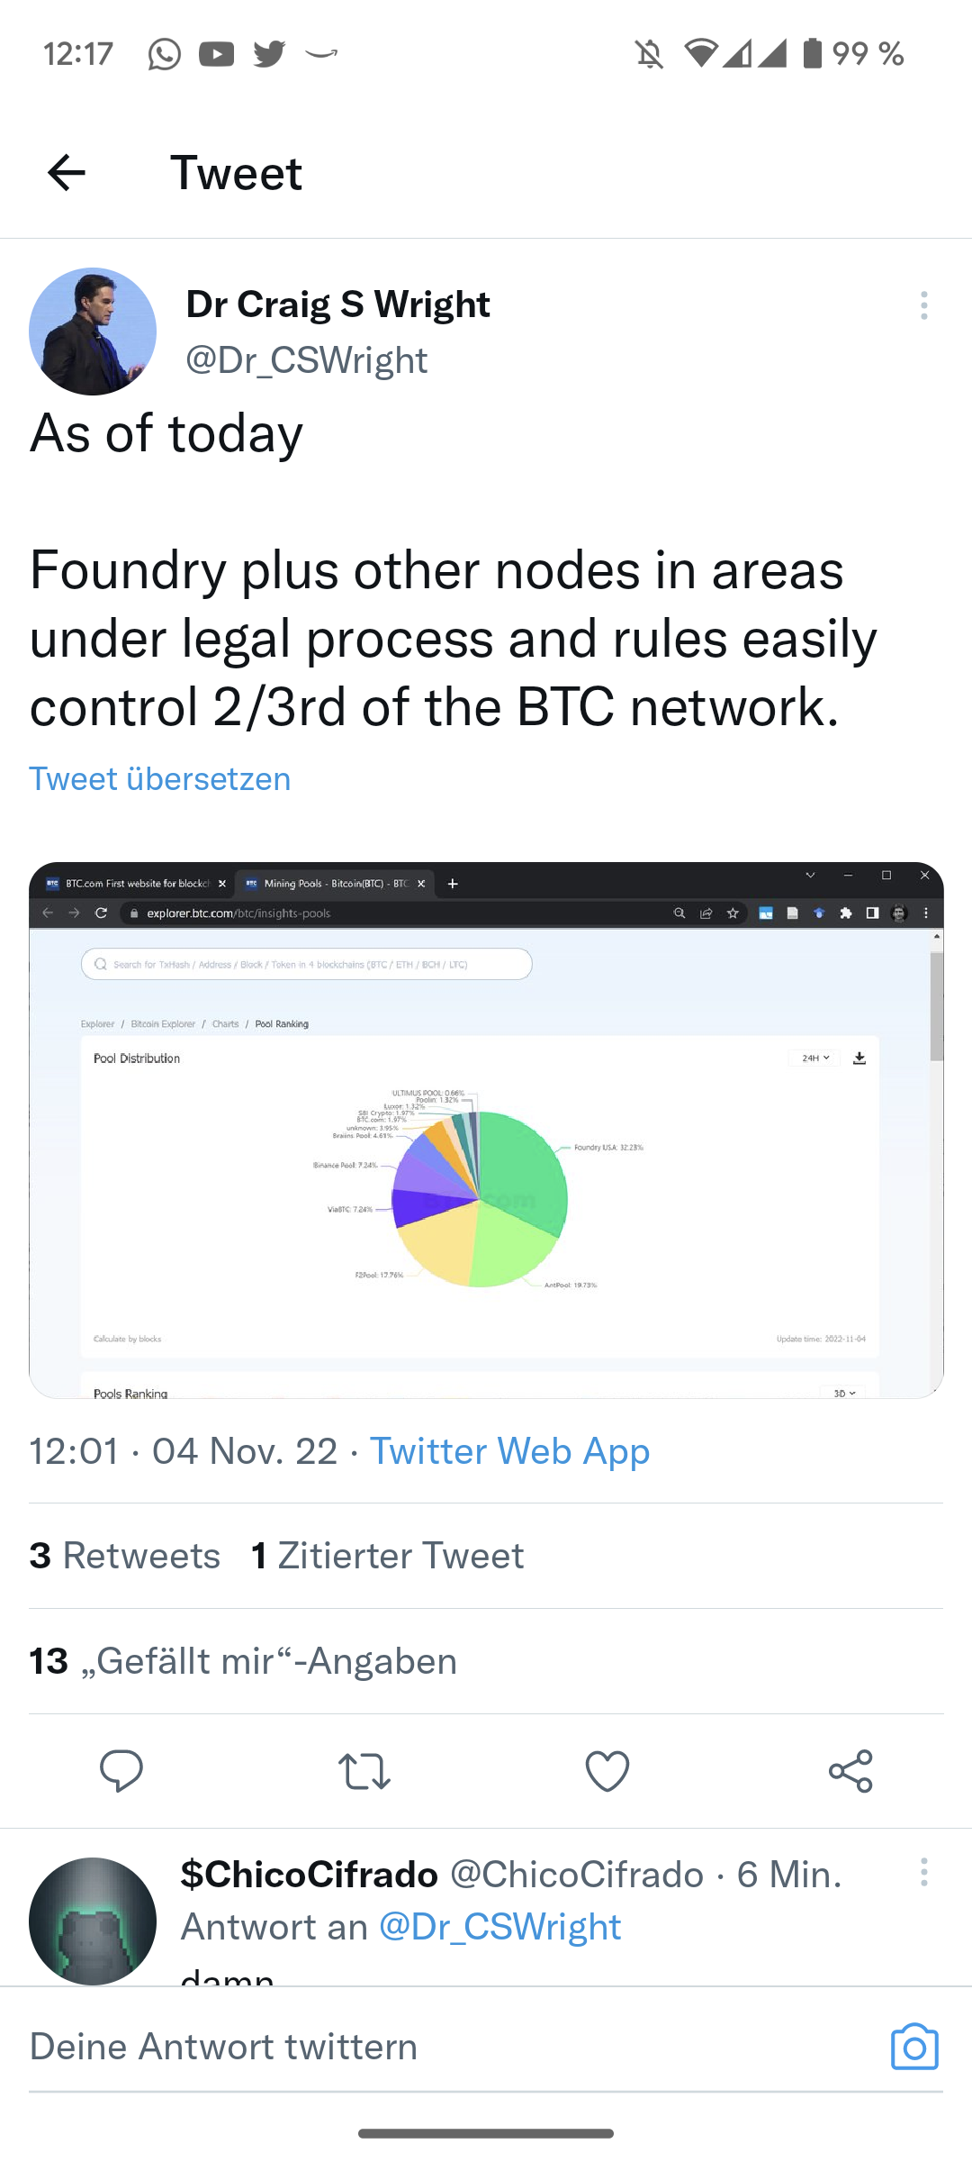Tap Dr Craig S Wright profile picture

[93, 332]
